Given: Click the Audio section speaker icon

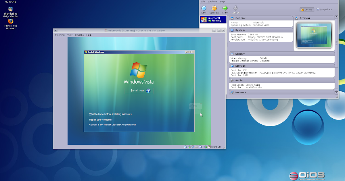Looking at the screenshot, I should coord(232,80).
